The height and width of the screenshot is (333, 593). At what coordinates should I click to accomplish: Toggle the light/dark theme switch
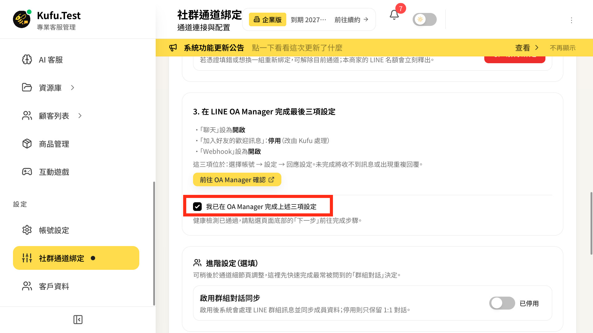coord(424,19)
